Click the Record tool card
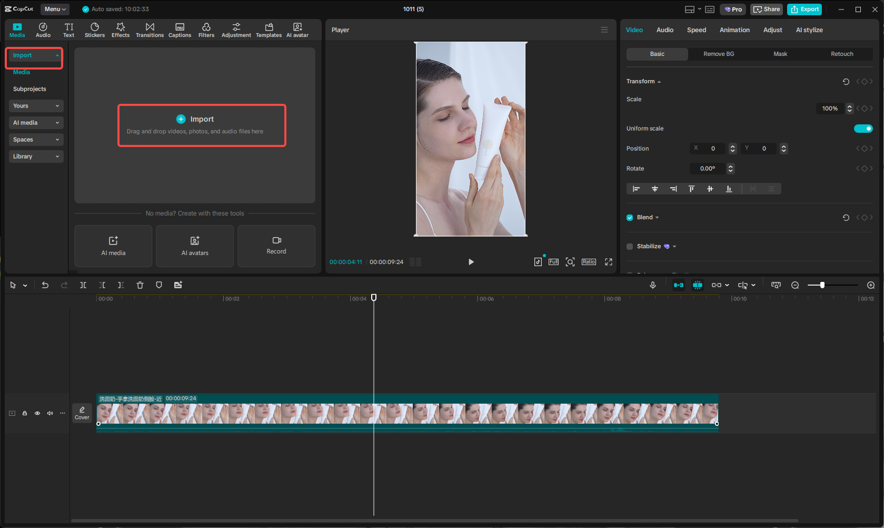This screenshot has width=884, height=528. (276, 246)
